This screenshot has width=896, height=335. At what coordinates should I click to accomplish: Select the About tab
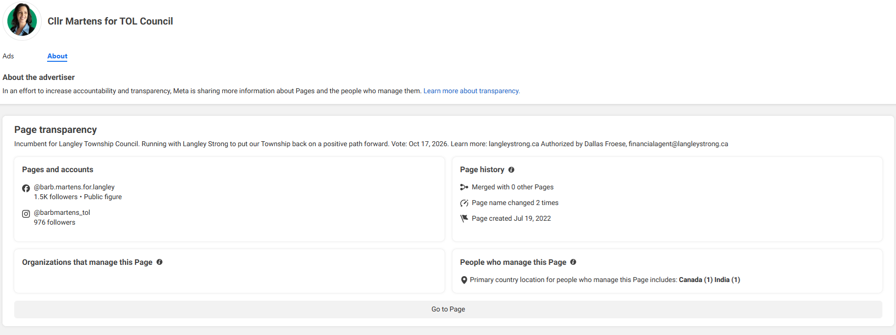[x=57, y=56]
